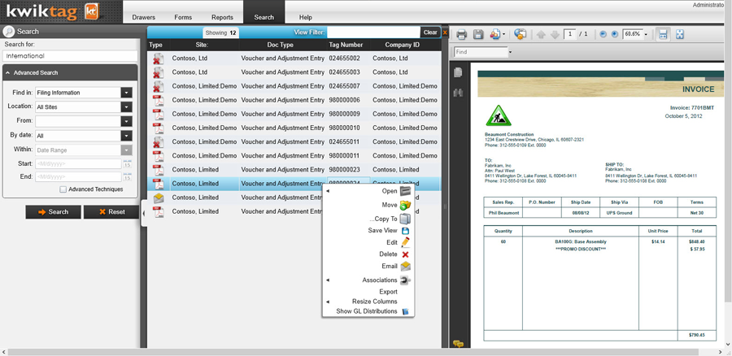Open the comments panel icon at the bottom left of the viewer

tap(459, 344)
